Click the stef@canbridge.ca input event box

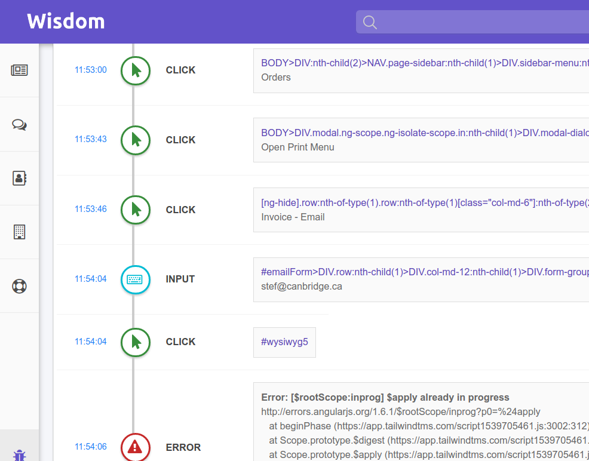(421, 279)
